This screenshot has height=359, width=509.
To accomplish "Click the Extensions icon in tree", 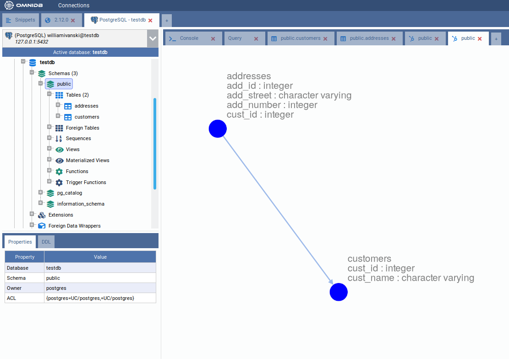I will pyautogui.click(x=42, y=215).
